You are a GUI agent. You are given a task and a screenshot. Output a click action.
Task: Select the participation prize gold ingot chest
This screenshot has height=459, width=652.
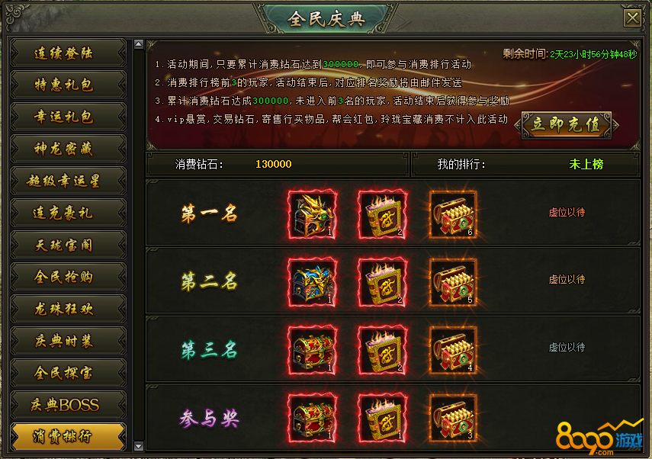tap(453, 418)
